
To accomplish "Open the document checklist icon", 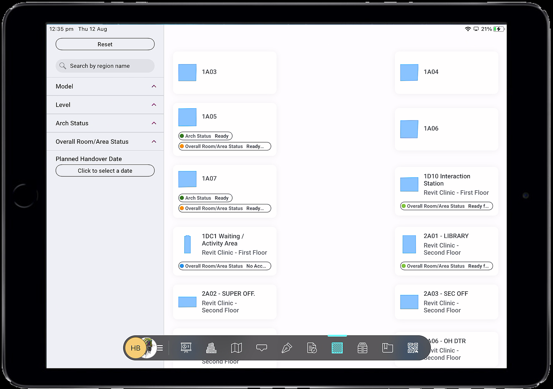I will pos(312,348).
